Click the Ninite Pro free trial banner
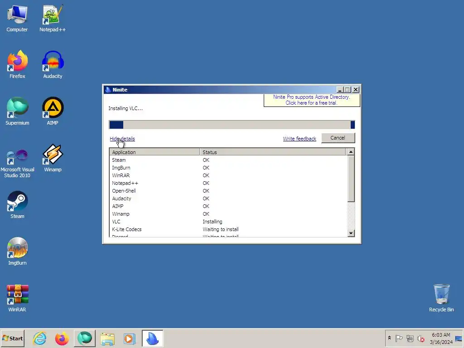 (312, 100)
